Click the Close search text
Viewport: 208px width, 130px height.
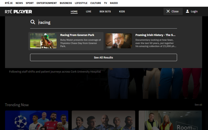tap(175, 12)
